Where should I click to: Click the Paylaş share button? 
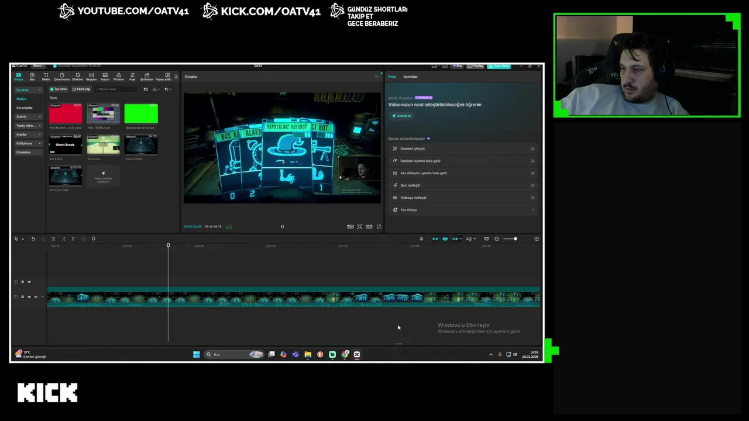tap(476, 65)
